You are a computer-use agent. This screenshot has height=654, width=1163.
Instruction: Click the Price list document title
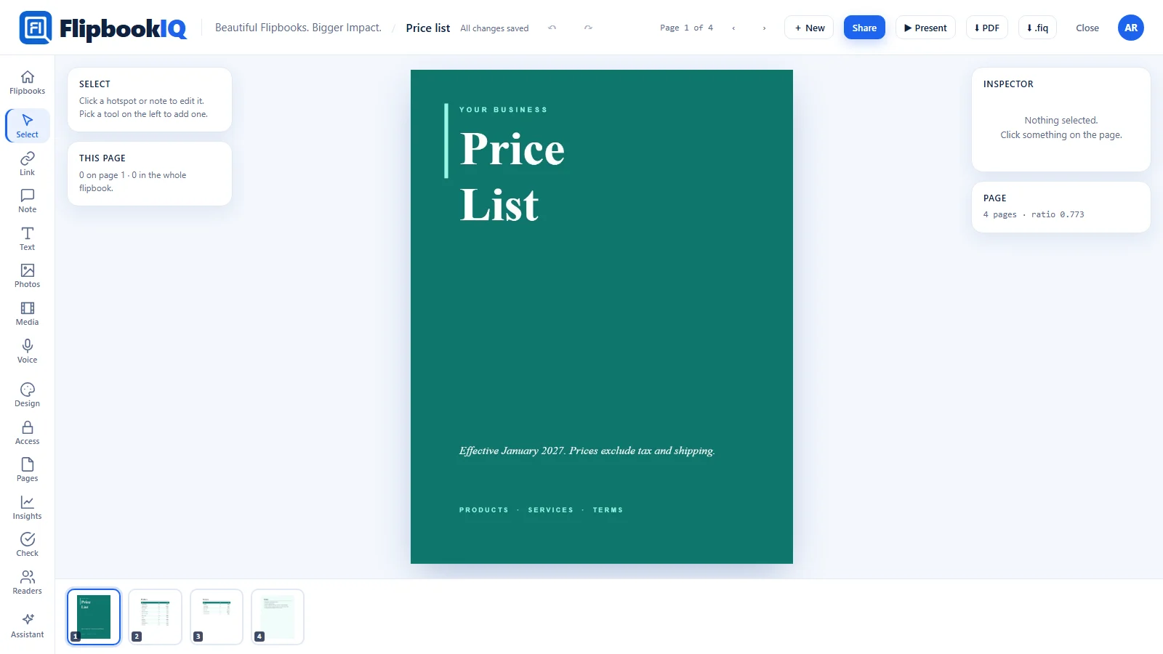click(427, 28)
